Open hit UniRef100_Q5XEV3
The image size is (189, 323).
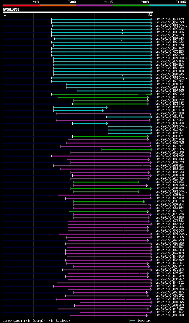170,22
